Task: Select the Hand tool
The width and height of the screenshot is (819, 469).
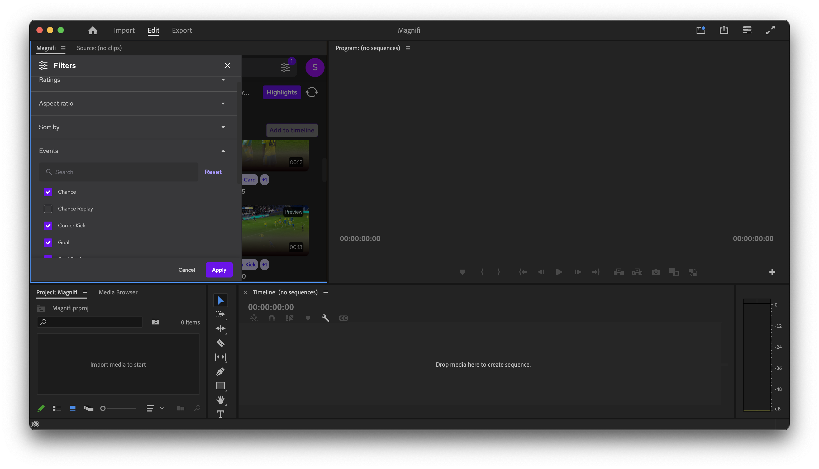Action: point(220,400)
